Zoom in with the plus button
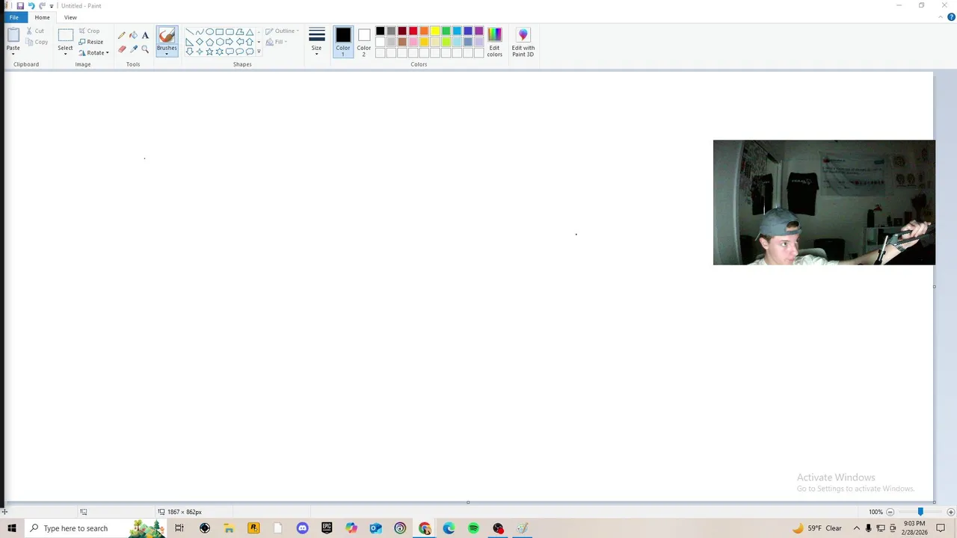The width and height of the screenshot is (957, 538). pos(950,512)
